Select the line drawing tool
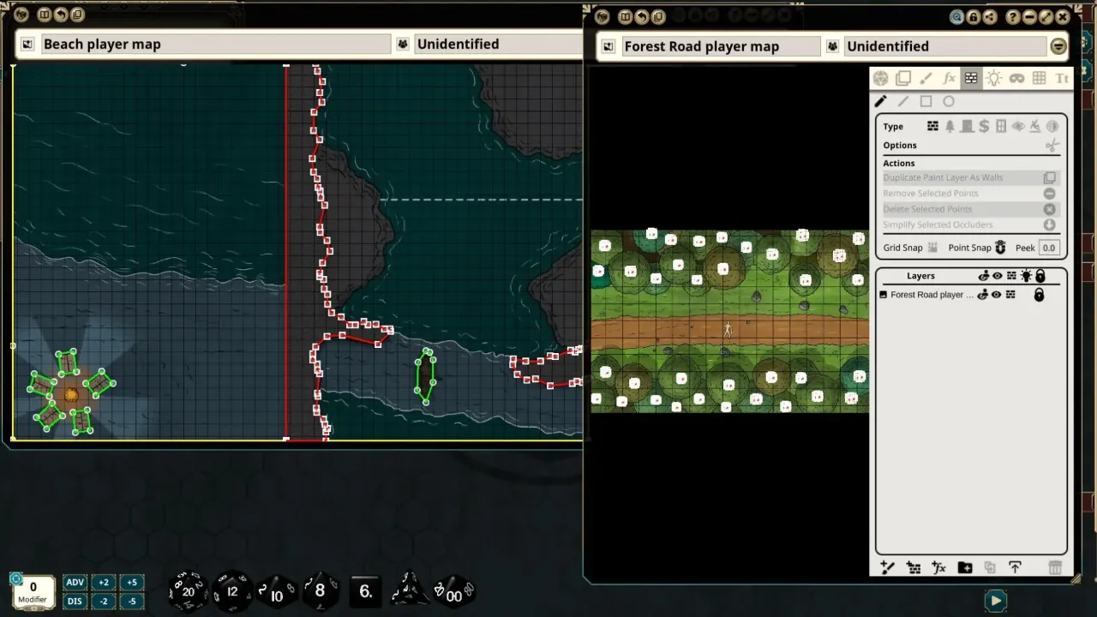Viewport: 1097px width, 617px height. 903,101
